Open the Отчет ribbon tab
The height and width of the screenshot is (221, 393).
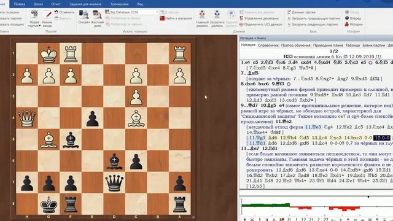point(56,4)
